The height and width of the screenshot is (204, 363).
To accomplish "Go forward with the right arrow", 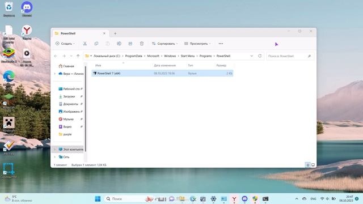I will click(x=64, y=56).
